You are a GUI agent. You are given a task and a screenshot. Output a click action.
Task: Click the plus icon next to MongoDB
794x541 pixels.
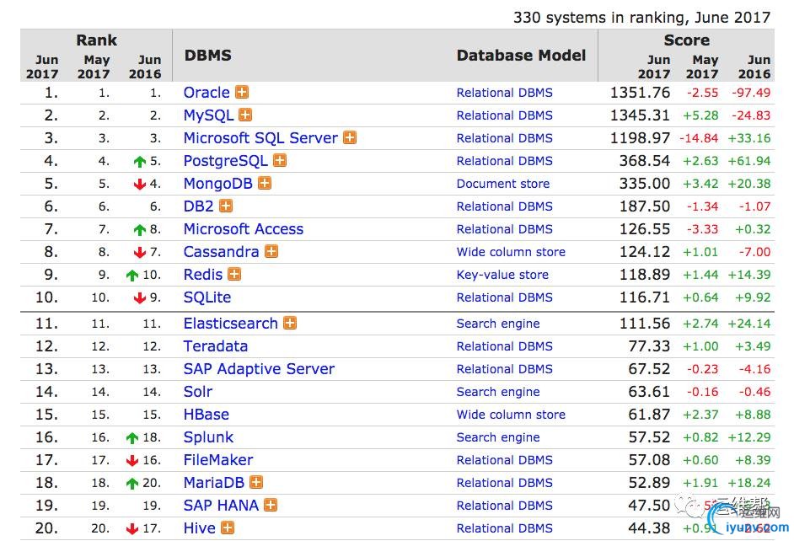point(265,183)
